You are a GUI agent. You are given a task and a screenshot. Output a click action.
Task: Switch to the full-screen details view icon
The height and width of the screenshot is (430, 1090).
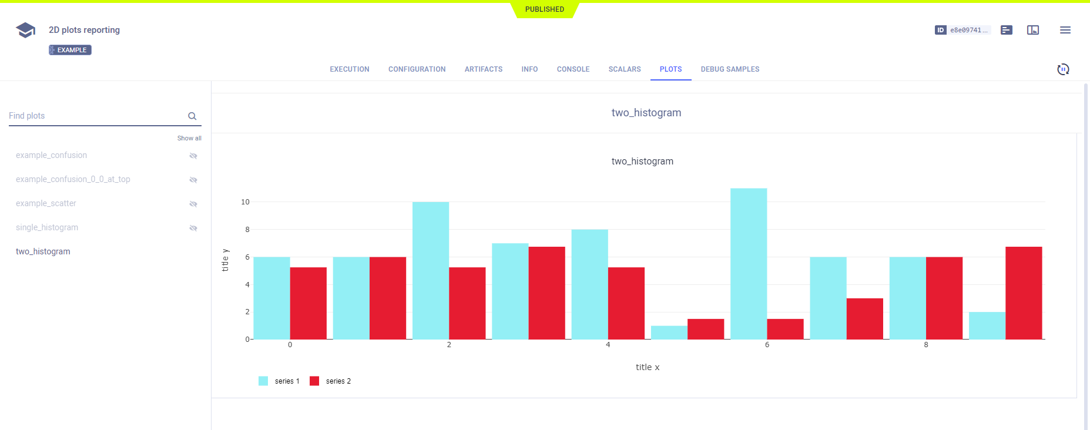[x=1033, y=30]
